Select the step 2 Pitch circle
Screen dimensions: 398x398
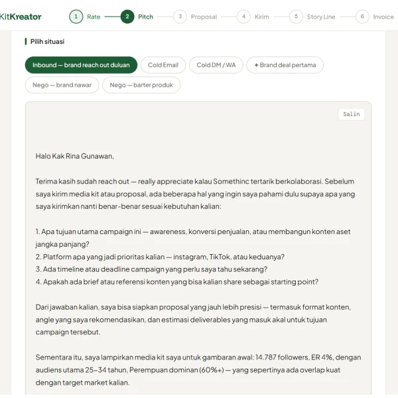click(x=127, y=17)
